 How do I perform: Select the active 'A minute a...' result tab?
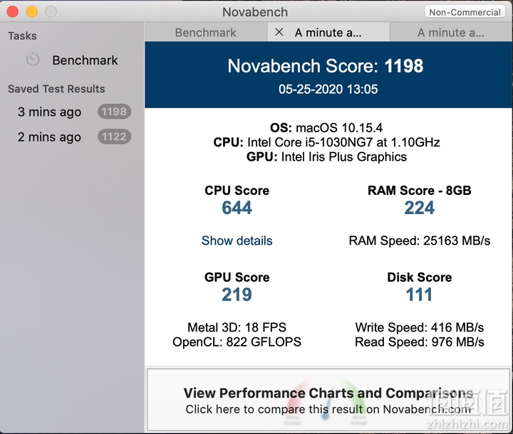328,32
